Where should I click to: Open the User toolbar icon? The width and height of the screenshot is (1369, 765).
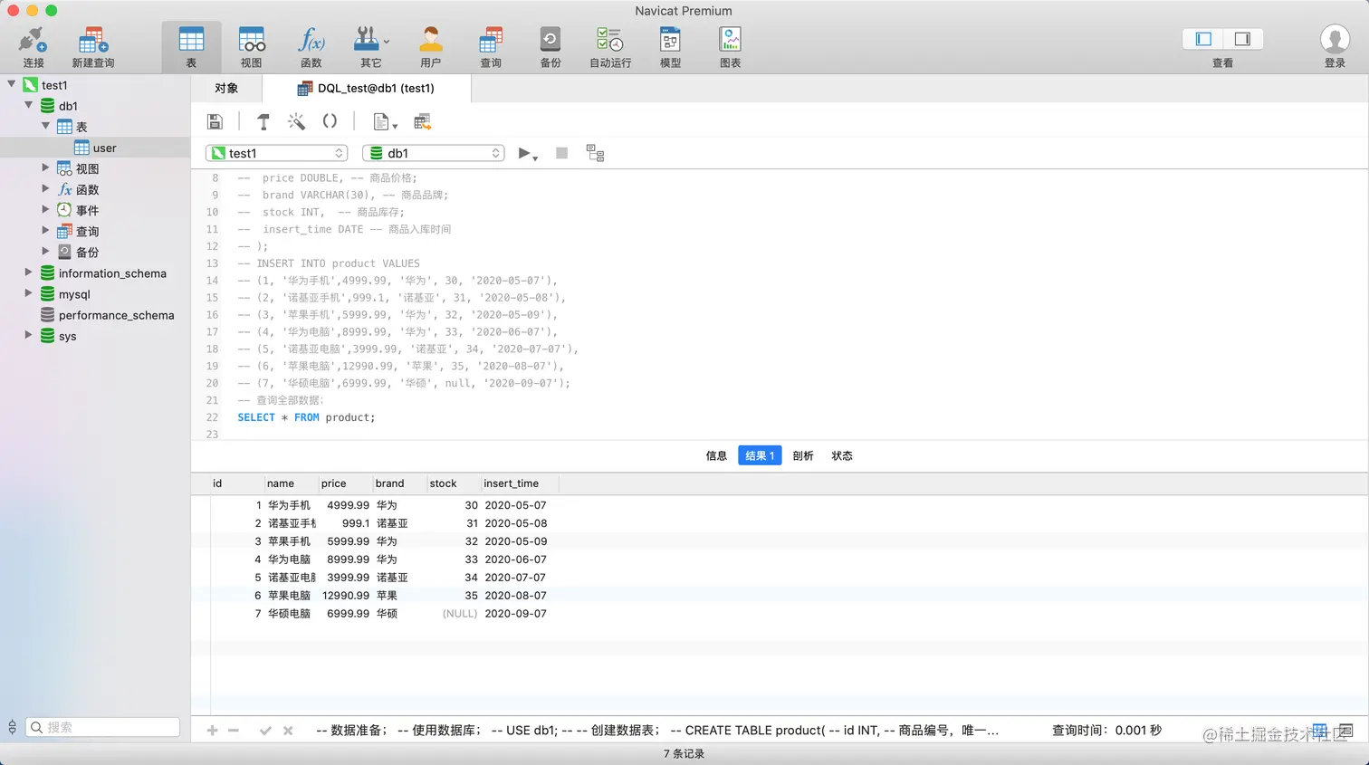click(430, 47)
